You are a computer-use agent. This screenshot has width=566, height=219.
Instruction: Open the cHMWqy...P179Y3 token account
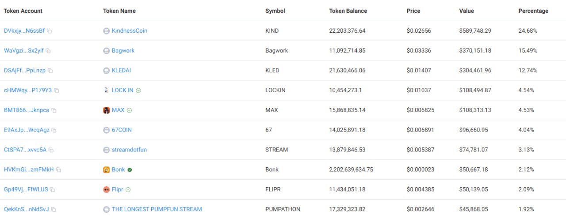(28, 91)
